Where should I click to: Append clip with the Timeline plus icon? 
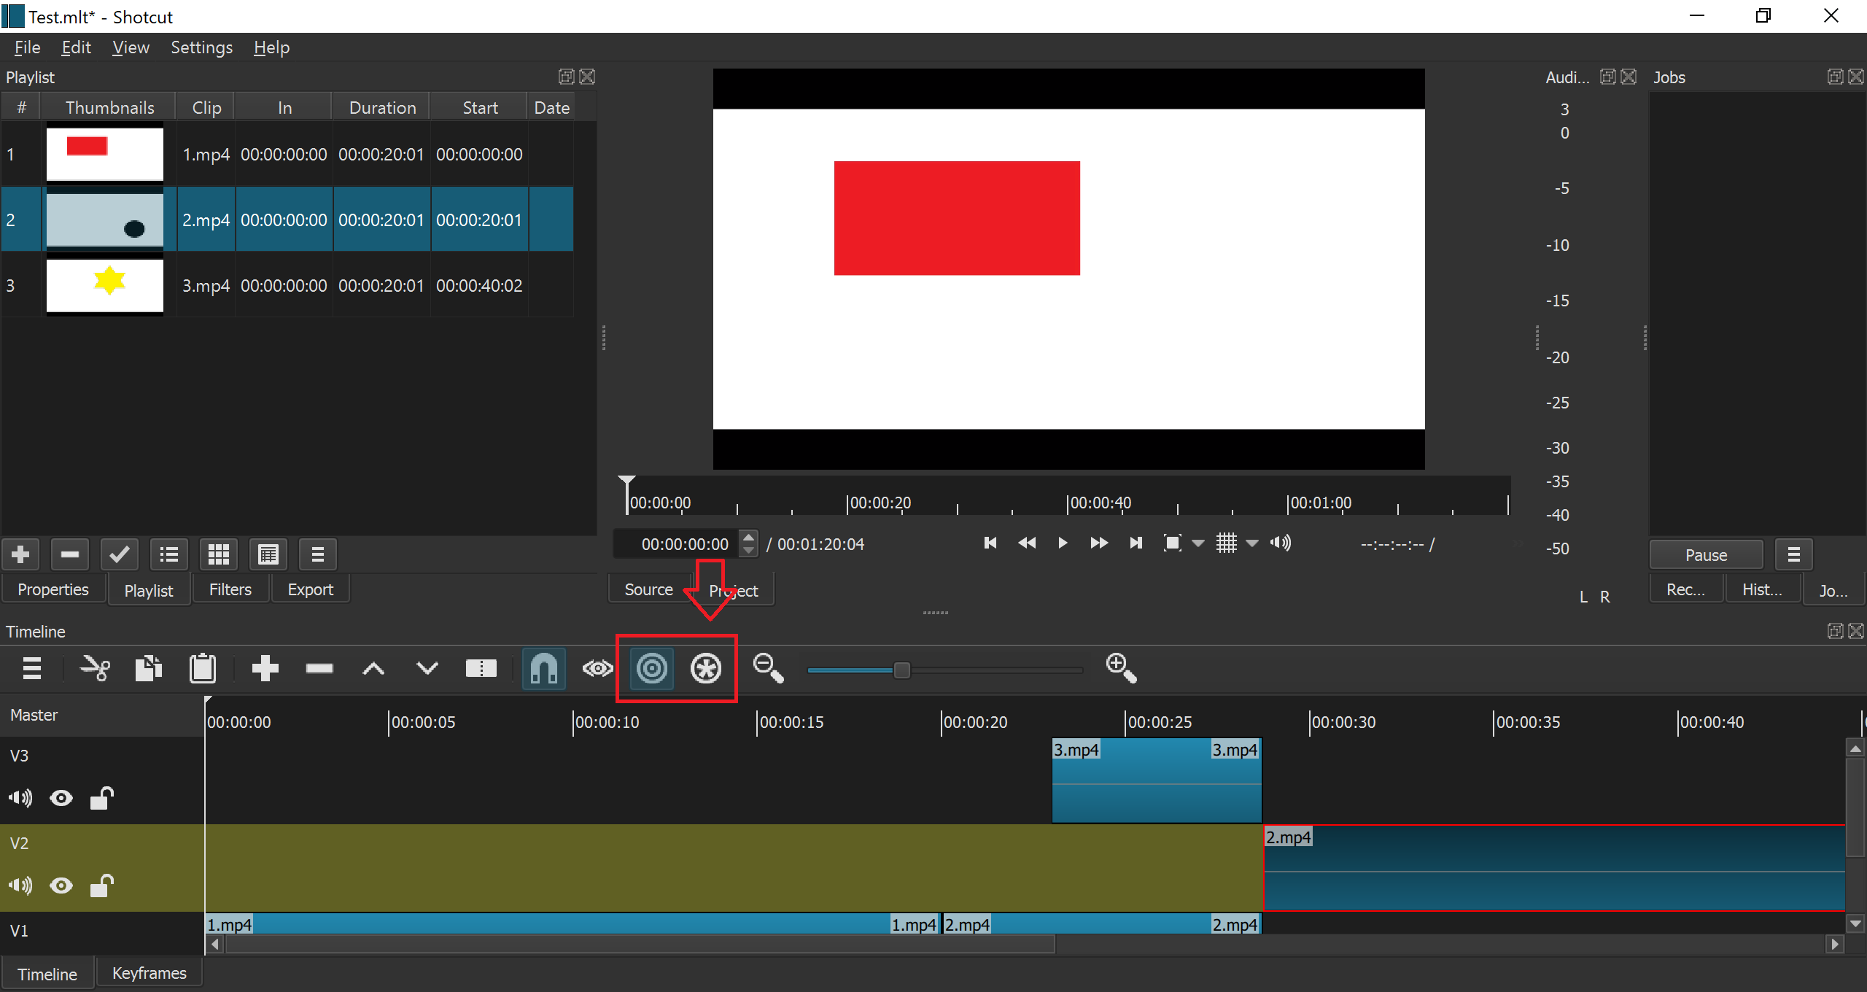pyautogui.click(x=265, y=668)
